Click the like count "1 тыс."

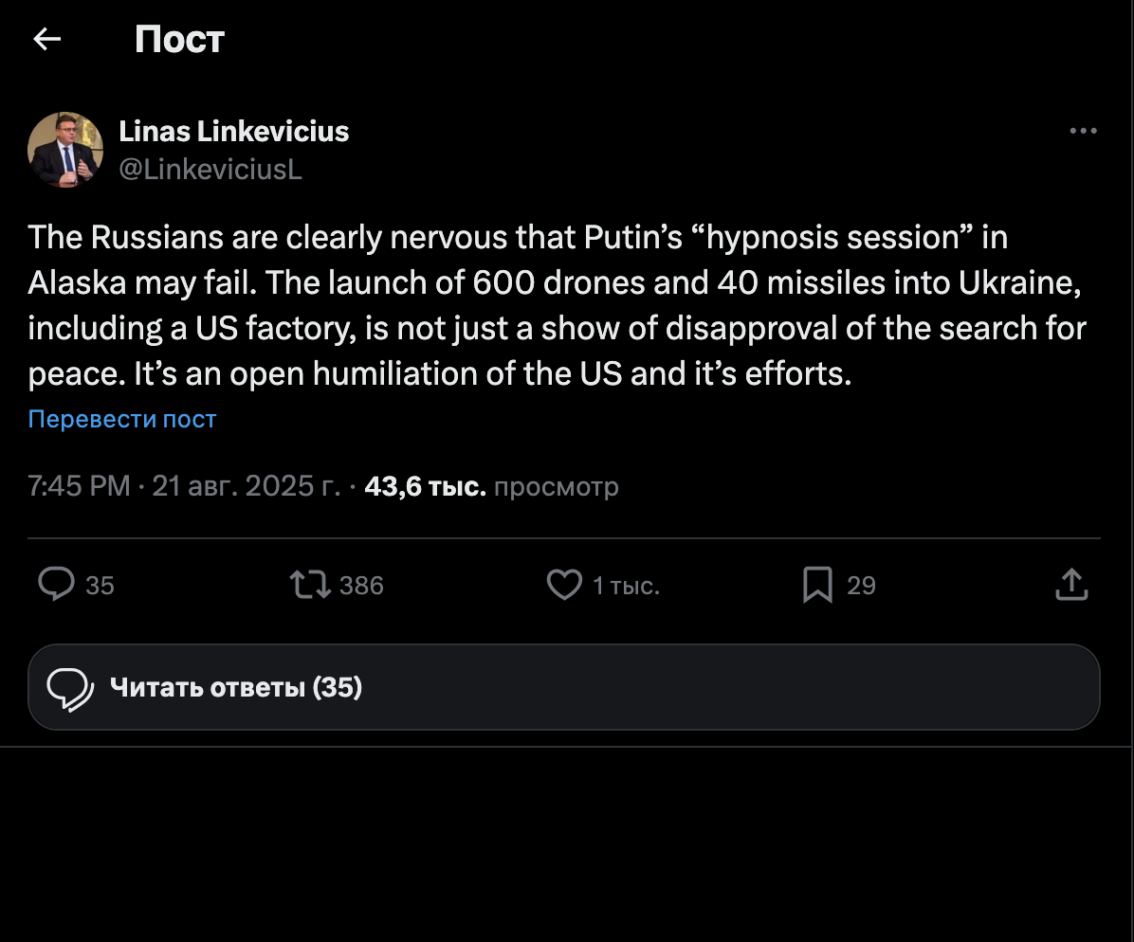tap(626, 586)
